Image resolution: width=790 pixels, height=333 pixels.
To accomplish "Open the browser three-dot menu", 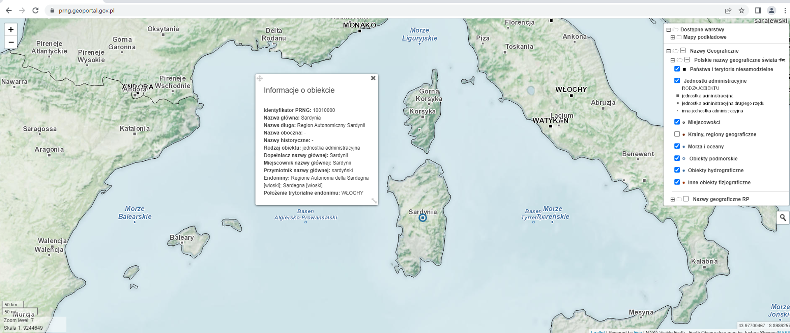I will pyautogui.click(x=785, y=11).
